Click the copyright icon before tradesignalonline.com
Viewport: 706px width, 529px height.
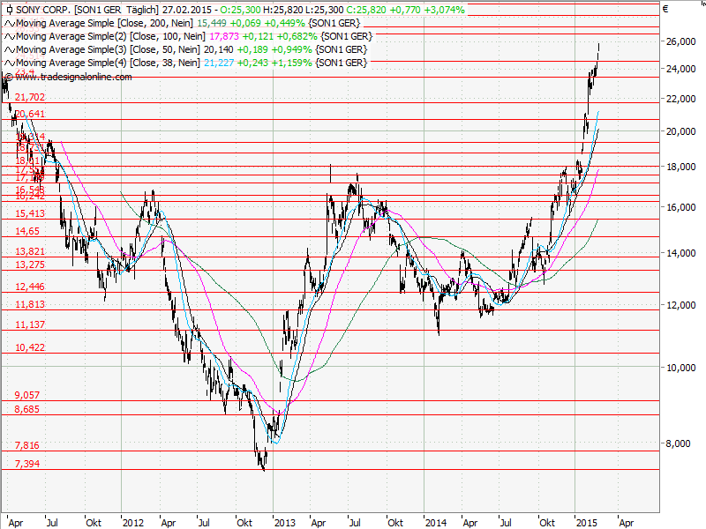[9, 75]
